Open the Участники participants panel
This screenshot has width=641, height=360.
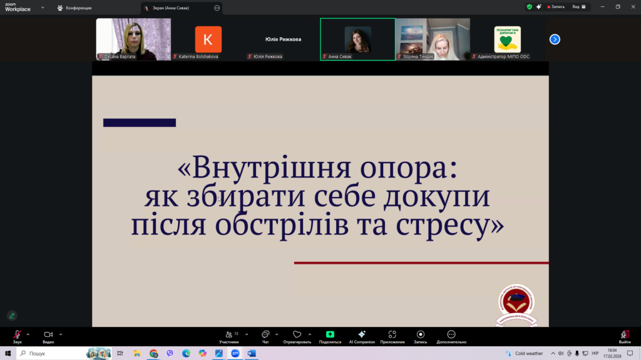point(229,335)
